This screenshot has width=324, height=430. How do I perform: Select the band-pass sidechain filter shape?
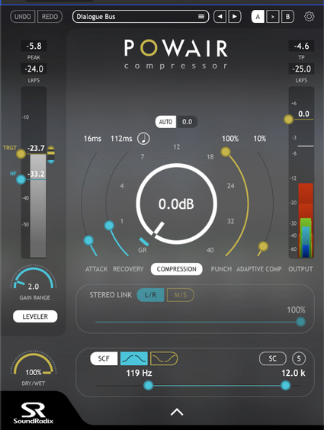133,358
